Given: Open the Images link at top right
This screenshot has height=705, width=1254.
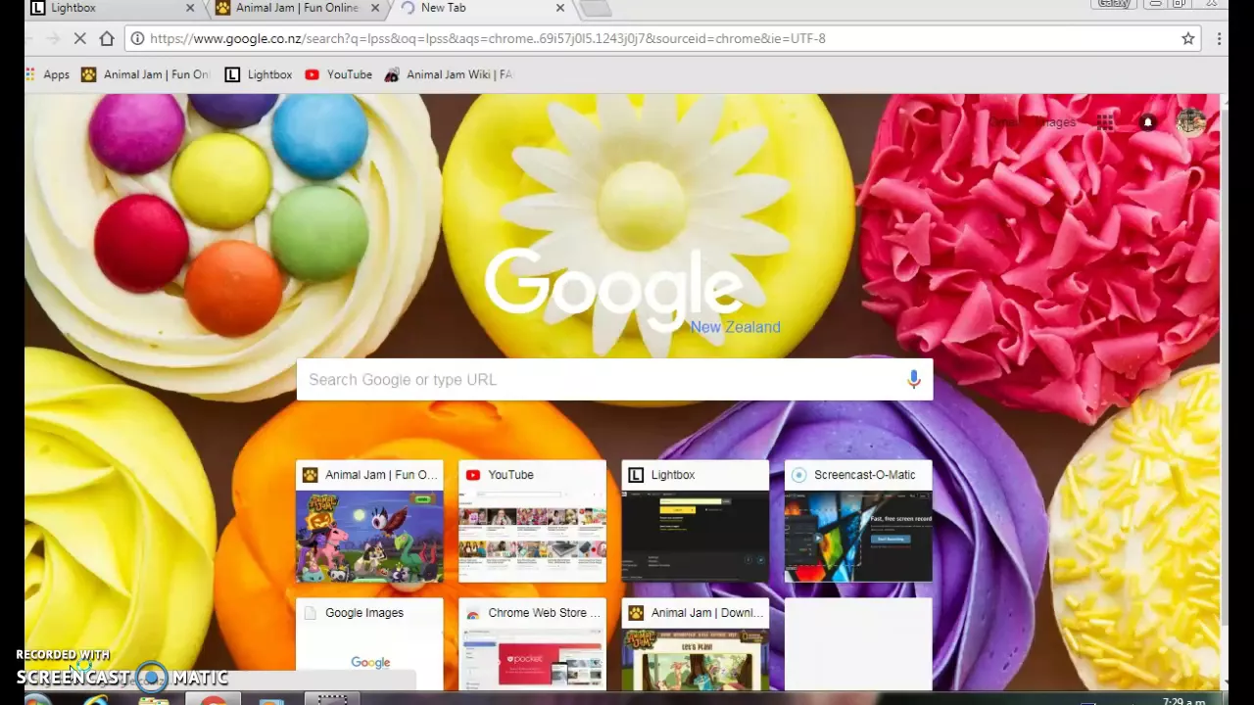Looking at the screenshot, I should (1055, 122).
